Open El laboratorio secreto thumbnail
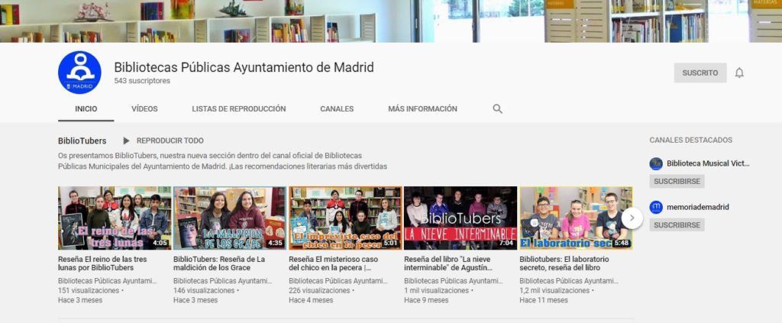The image size is (782, 323). 576,218
